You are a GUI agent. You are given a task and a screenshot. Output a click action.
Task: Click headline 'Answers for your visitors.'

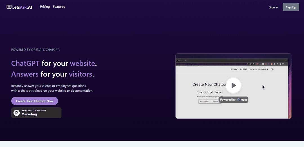pyautogui.click(x=53, y=74)
